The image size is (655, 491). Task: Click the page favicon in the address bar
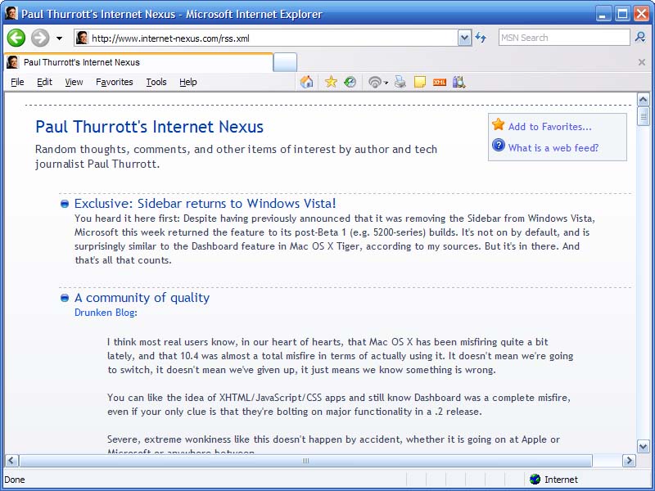click(82, 38)
